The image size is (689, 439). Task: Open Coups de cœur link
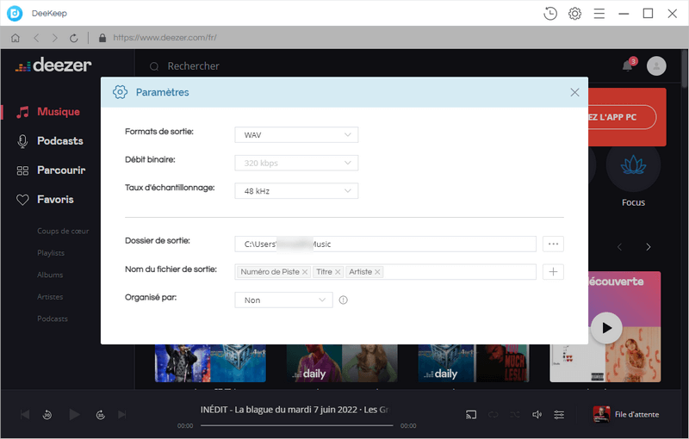[63, 231]
